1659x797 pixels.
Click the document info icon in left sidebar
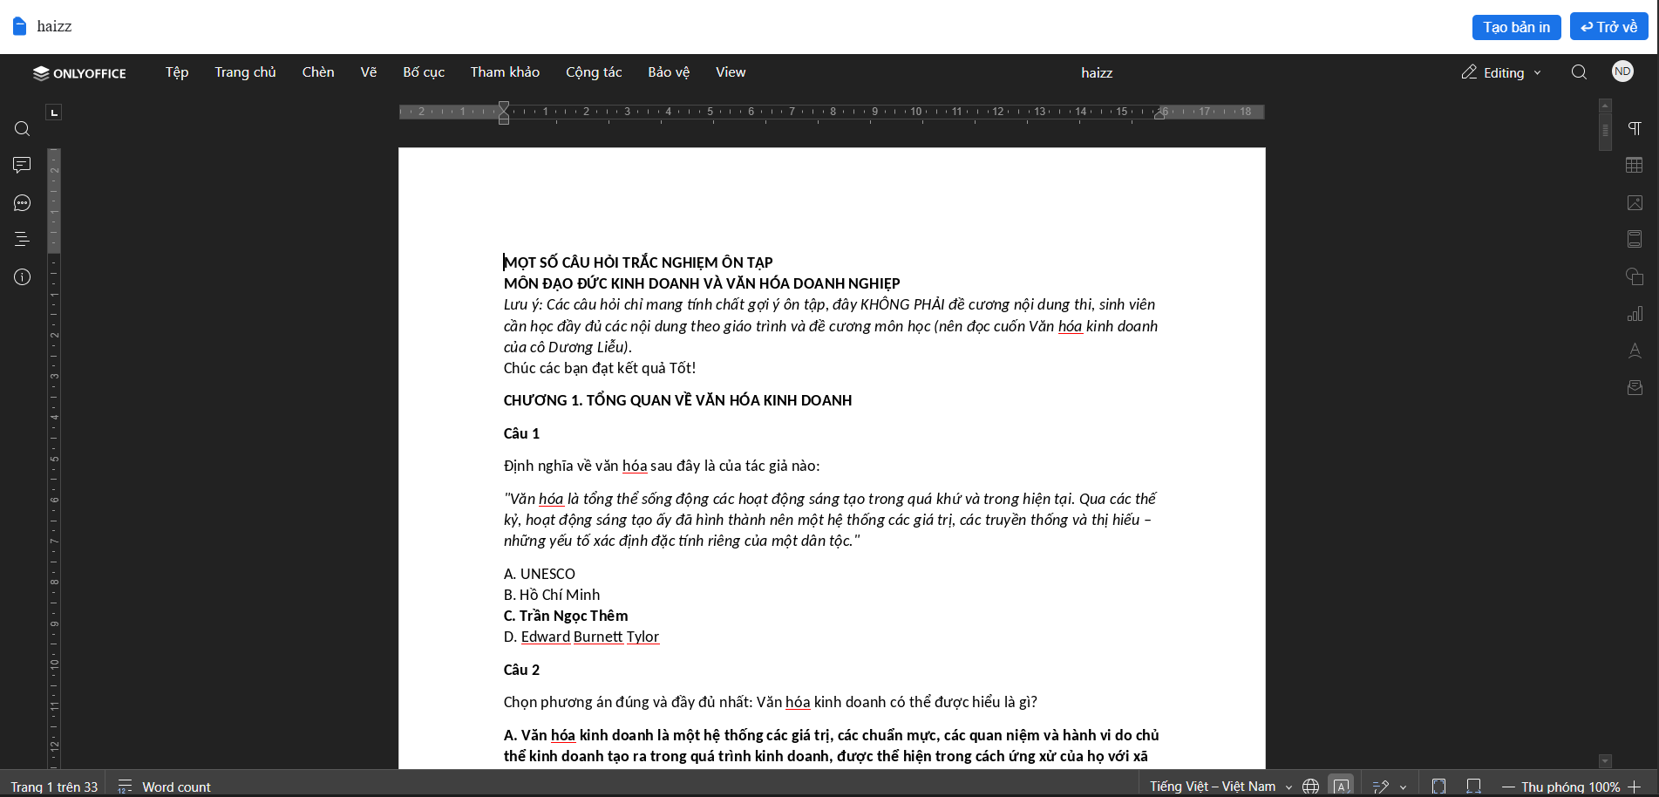click(x=22, y=277)
